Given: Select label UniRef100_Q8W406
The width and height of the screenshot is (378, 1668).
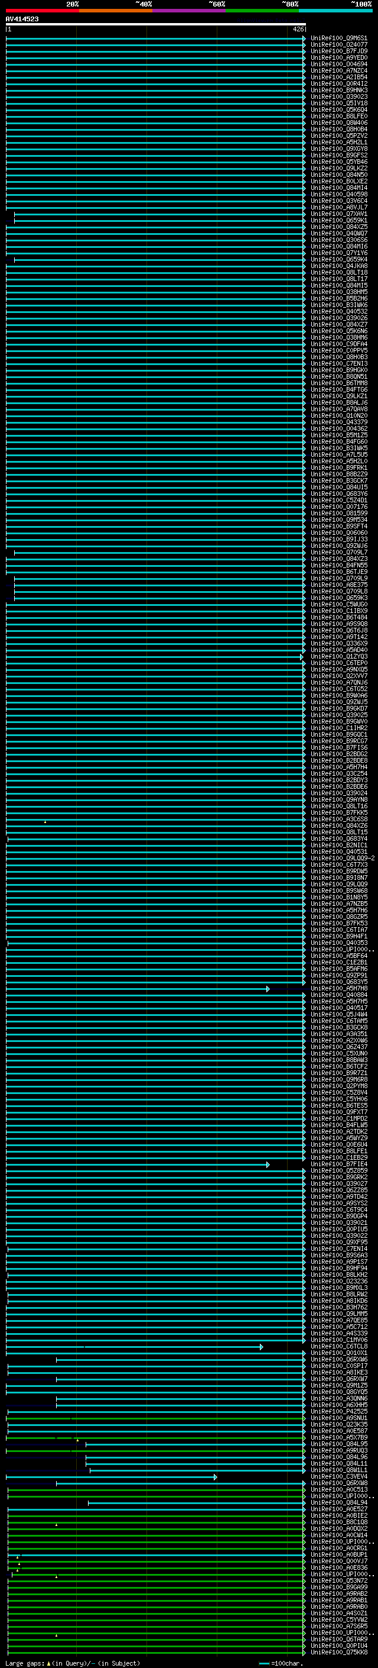Looking at the screenshot, I should 338,123.
